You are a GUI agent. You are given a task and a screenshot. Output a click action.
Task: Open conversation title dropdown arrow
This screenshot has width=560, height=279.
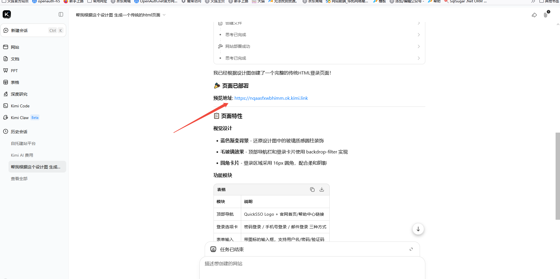point(164,15)
